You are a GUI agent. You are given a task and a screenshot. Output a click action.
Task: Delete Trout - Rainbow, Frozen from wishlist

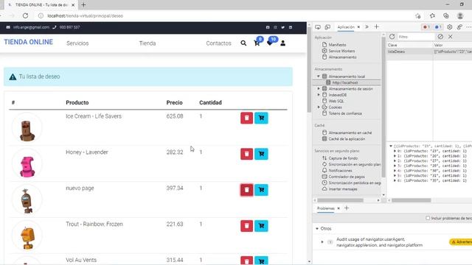coord(246,226)
